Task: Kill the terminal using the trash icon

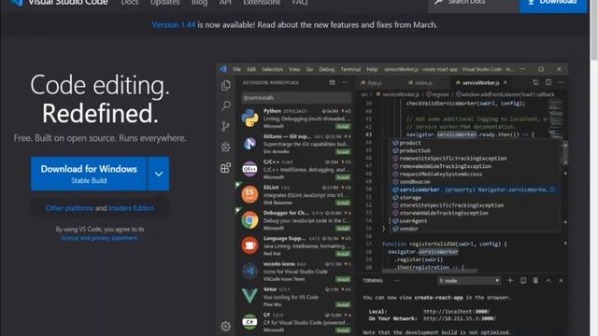Action: tap(535, 280)
